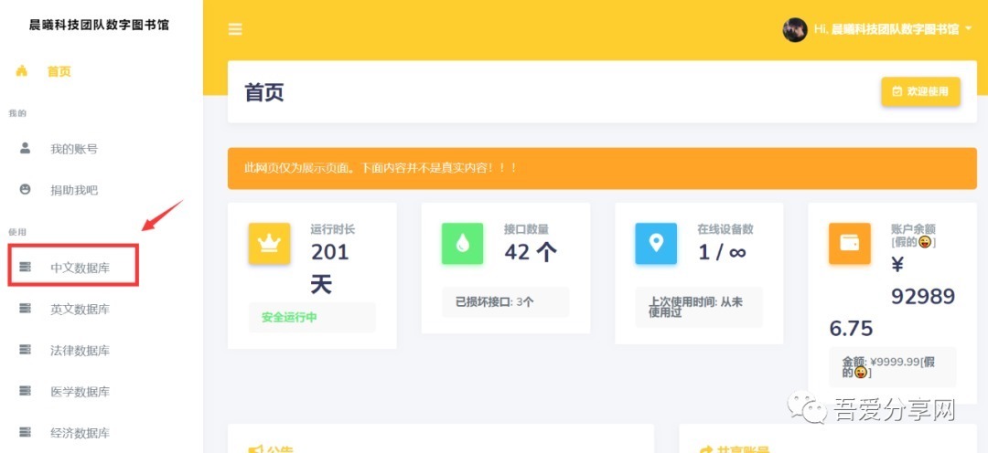Click the home icon beside 首页

(22, 71)
